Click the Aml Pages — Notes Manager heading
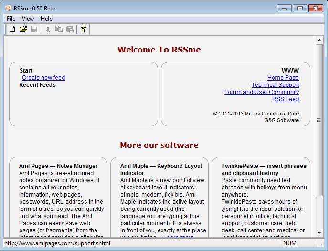 [x=58, y=166]
